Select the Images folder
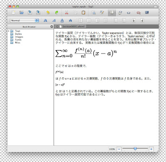The image size is (166, 162). pyautogui.click(x=17, y=37)
